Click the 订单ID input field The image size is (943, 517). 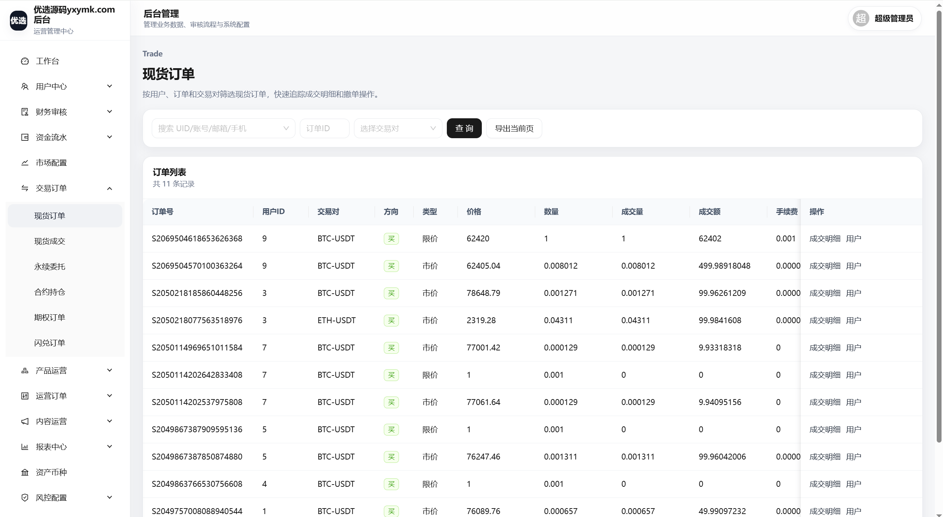coord(325,128)
